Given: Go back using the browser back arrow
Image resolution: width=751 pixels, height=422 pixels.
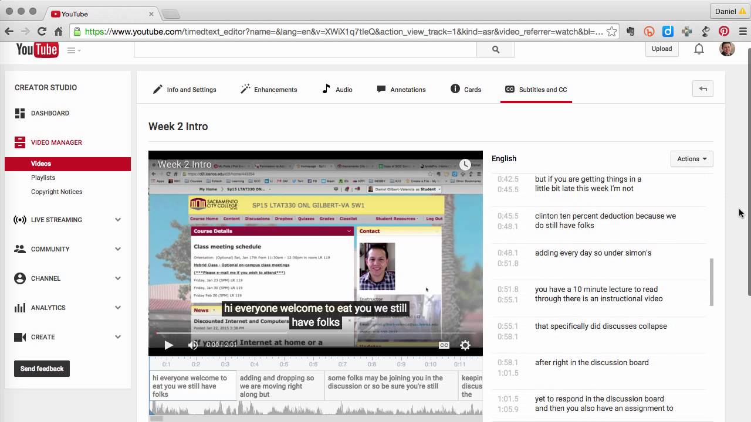Looking at the screenshot, I should (9, 32).
